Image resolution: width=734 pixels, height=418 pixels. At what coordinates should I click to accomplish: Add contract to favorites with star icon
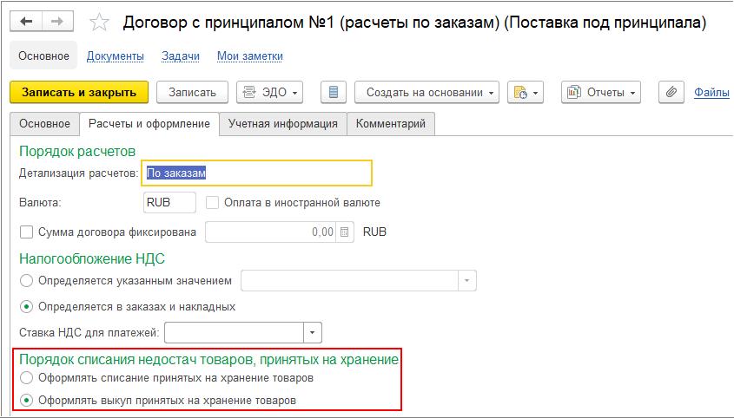tap(100, 23)
